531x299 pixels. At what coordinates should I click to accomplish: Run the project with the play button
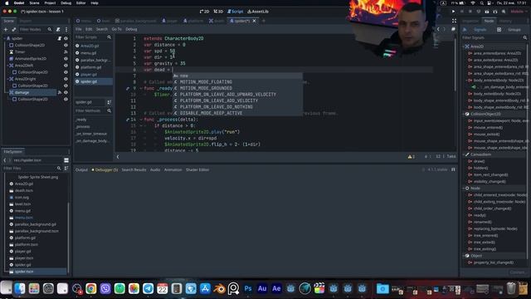454,12
